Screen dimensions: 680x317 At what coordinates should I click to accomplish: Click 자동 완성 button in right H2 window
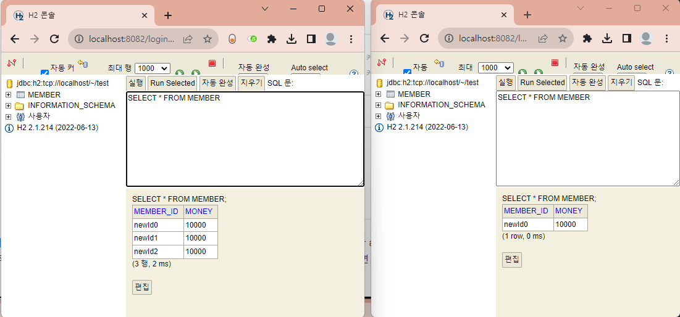point(587,82)
